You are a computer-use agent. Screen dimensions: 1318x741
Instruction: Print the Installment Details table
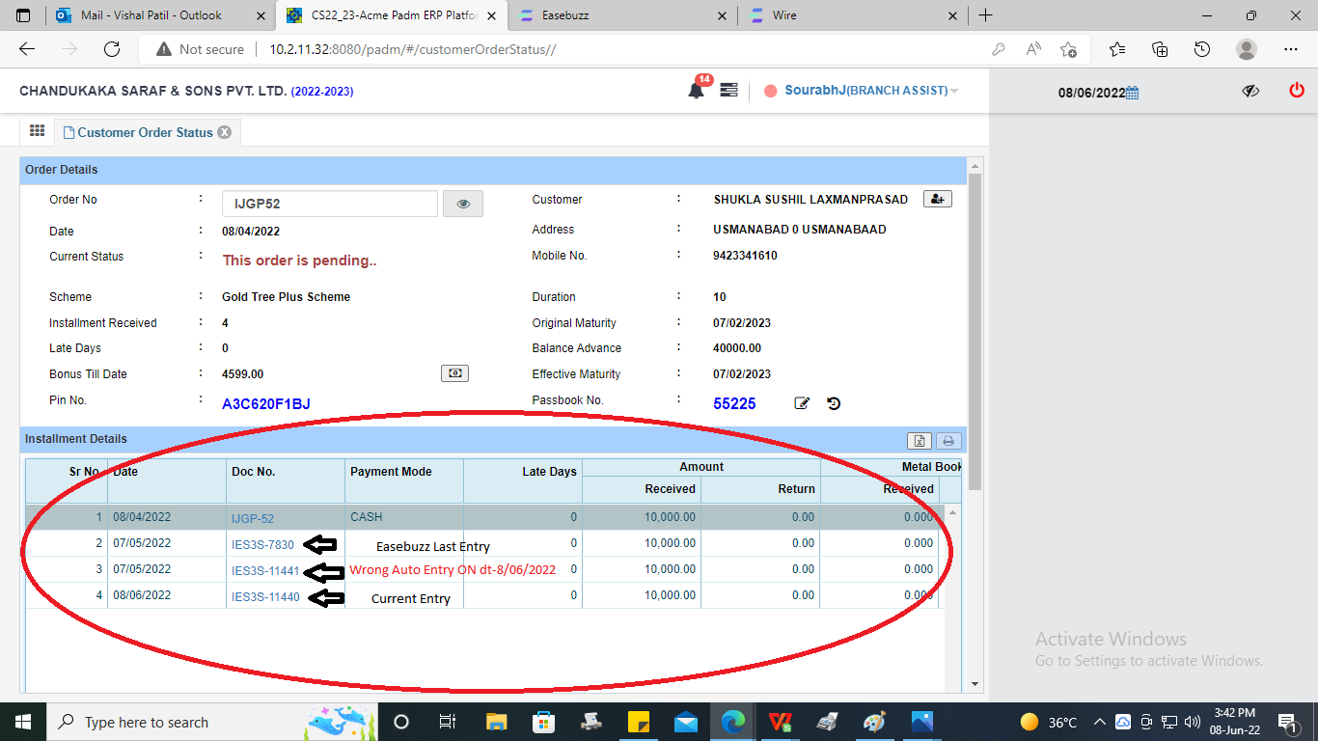tap(948, 440)
